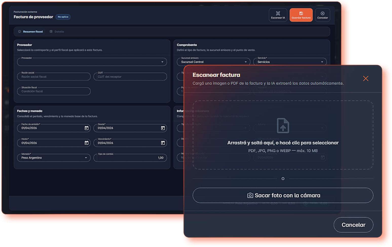Expand the Moneda dropdown showing Peso Argentino
The image size is (392, 247).
coord(54,158)
